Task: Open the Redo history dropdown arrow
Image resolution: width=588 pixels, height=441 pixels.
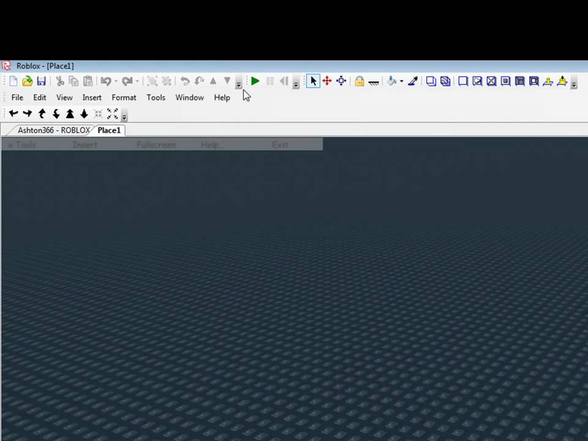Action: pyautogui.click(x=137, y=81)
